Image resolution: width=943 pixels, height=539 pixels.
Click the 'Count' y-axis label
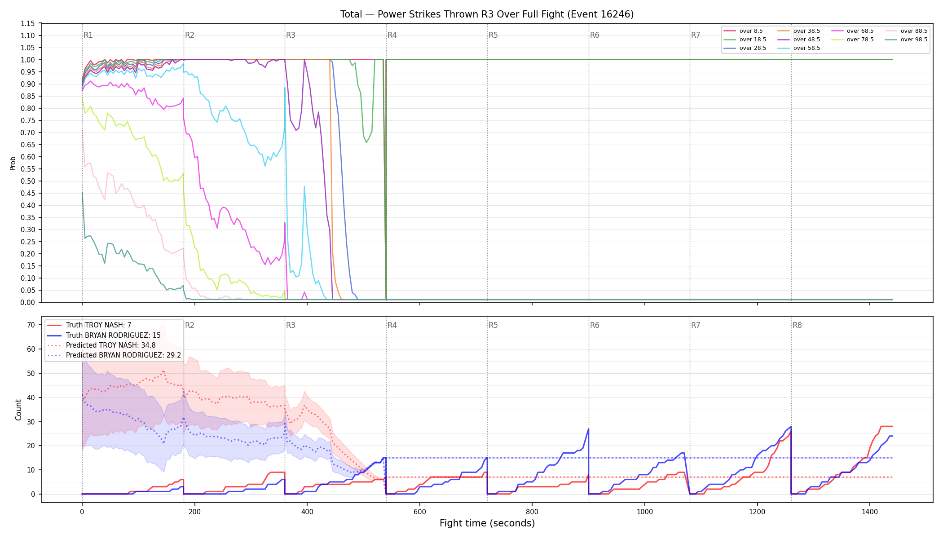point(18,410)
